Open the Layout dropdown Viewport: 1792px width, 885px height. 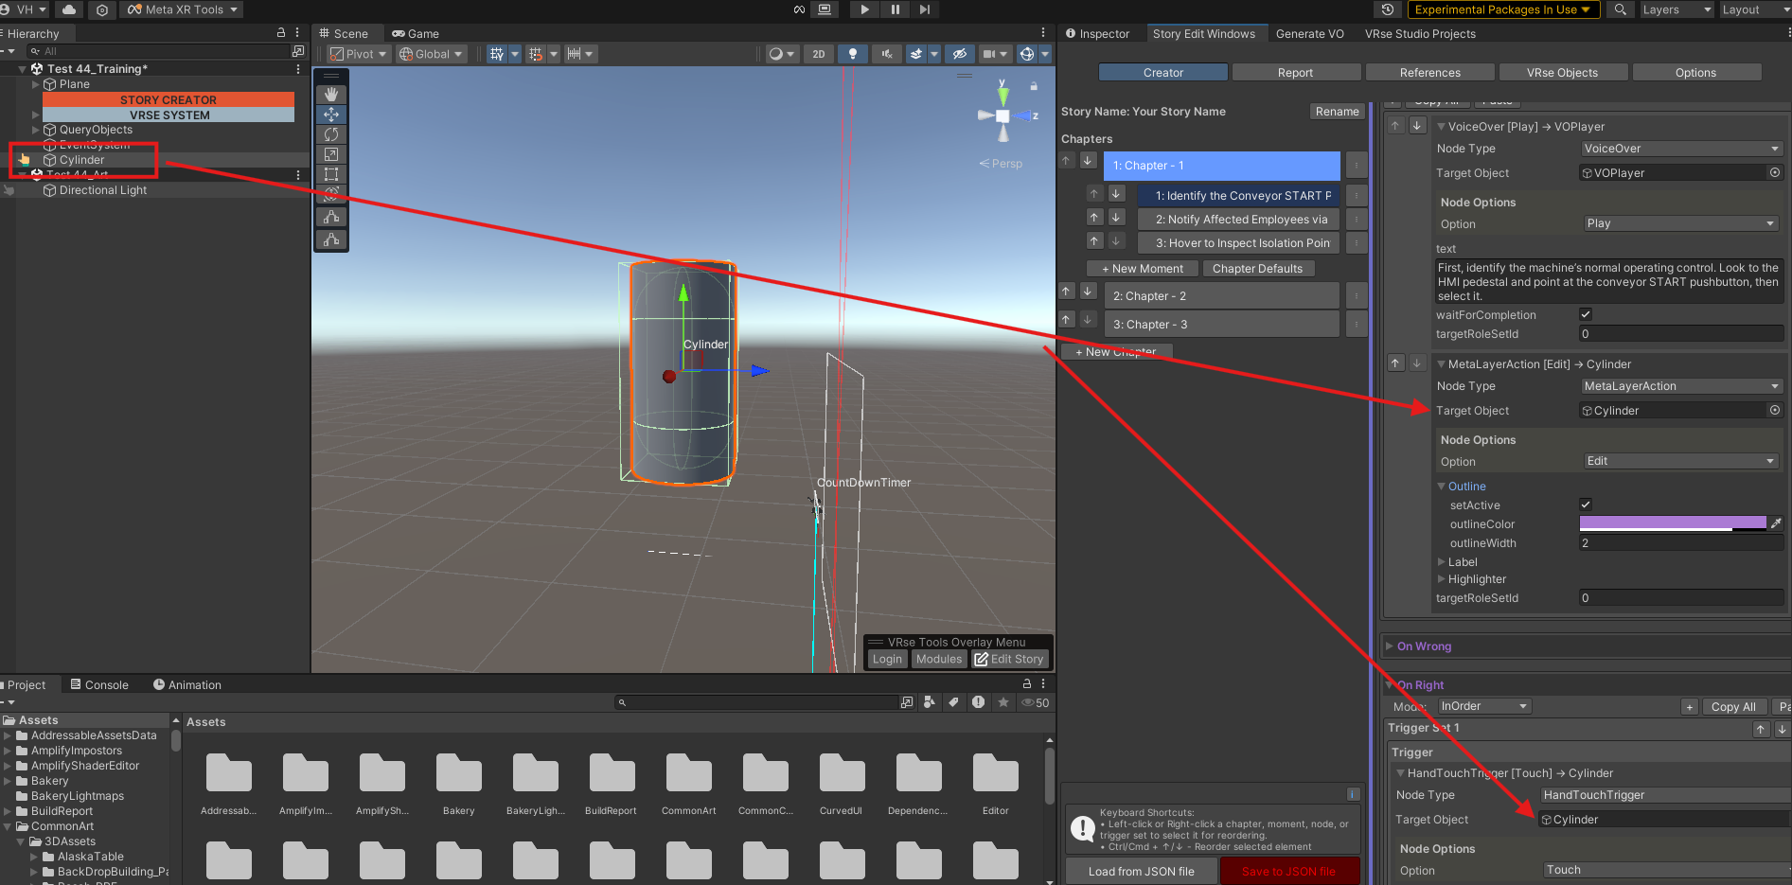[x=1754, y=9]
